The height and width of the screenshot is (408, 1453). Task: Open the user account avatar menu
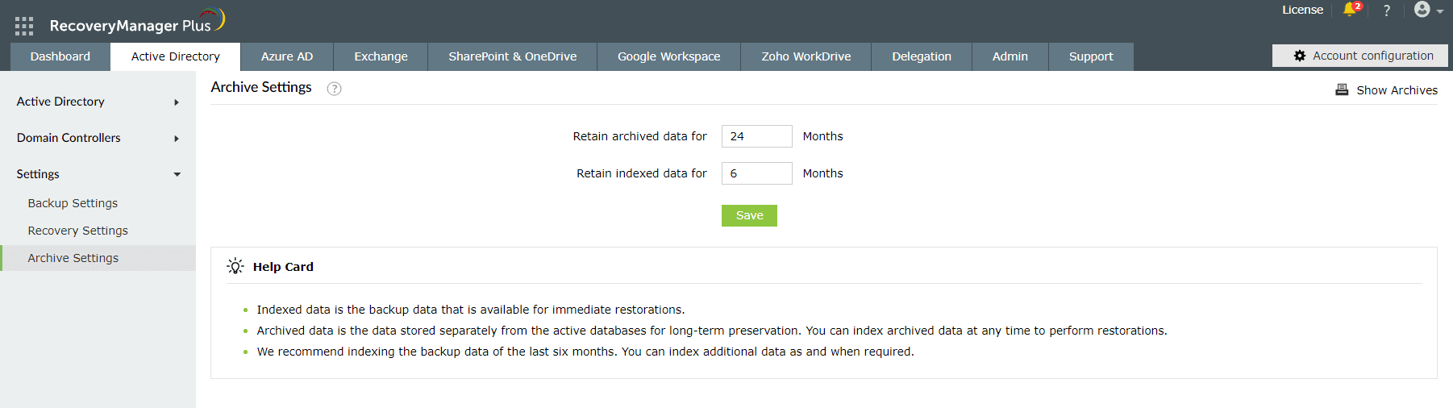1423,10
